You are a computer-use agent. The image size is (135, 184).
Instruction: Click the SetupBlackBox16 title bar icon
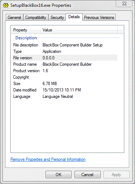tap(5, 5)
